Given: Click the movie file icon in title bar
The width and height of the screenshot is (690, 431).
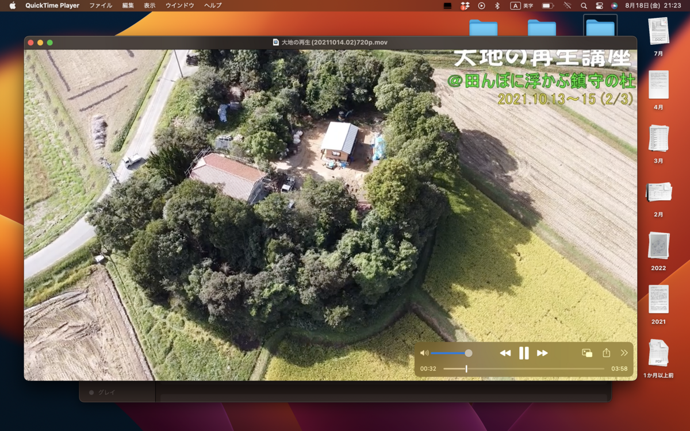Looking at the screenshot, I should pos(276,43).
